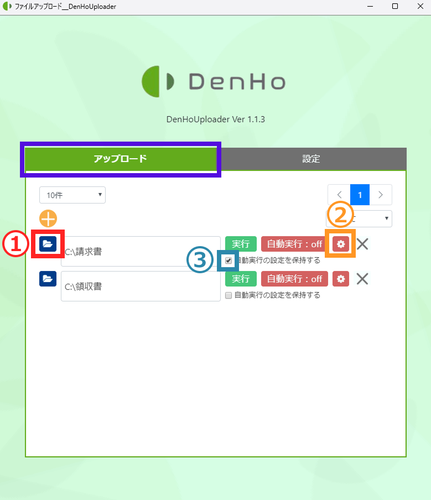Switch to the 設定 tab
The height and width of the screenshot is (500, 431).
pos(311,159)
